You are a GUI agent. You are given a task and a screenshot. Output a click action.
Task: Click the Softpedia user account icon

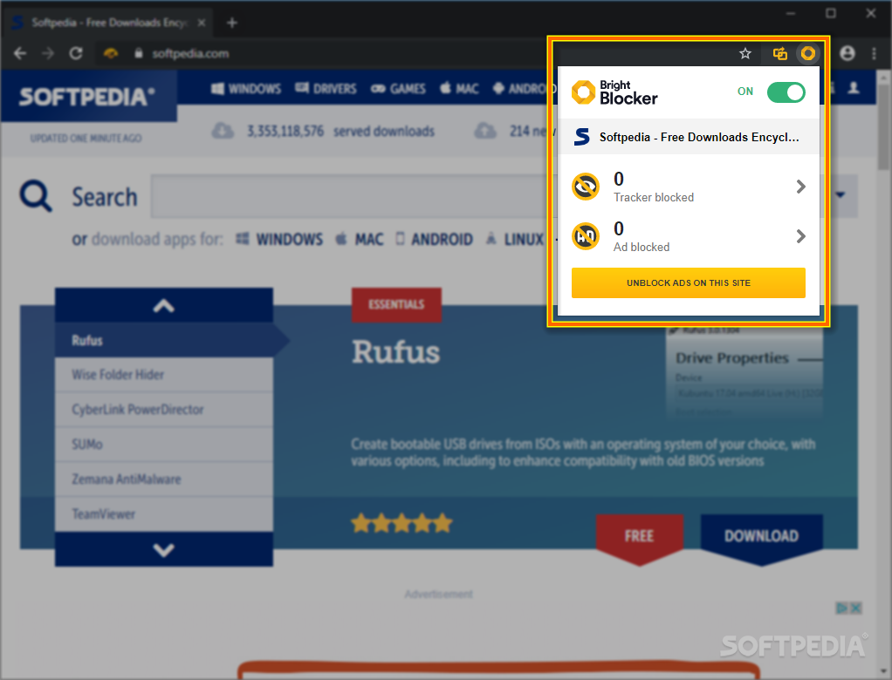854,88
